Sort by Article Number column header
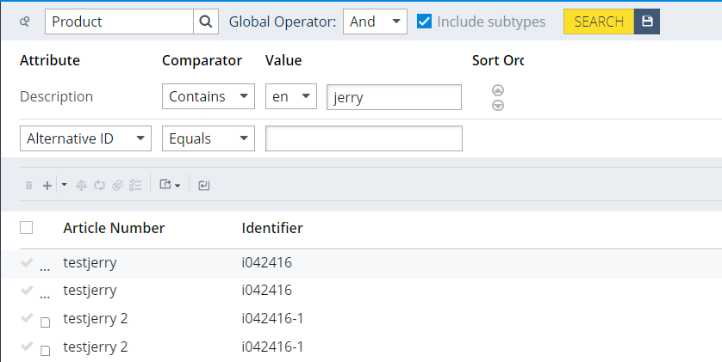The image size is (722, 362). pyautogui.click(x=114, y=228)
